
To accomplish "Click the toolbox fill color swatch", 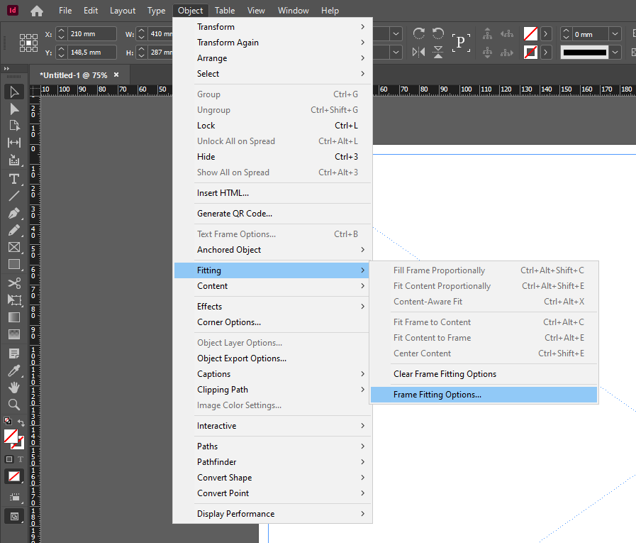I will pos(10,437).
